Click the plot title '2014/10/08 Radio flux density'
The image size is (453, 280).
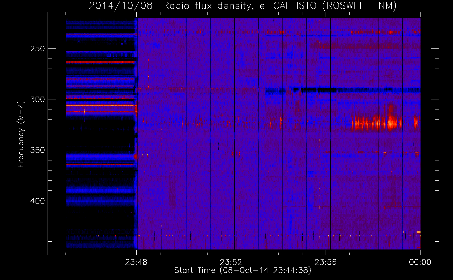pyautogui.click(x=243, y=6)
